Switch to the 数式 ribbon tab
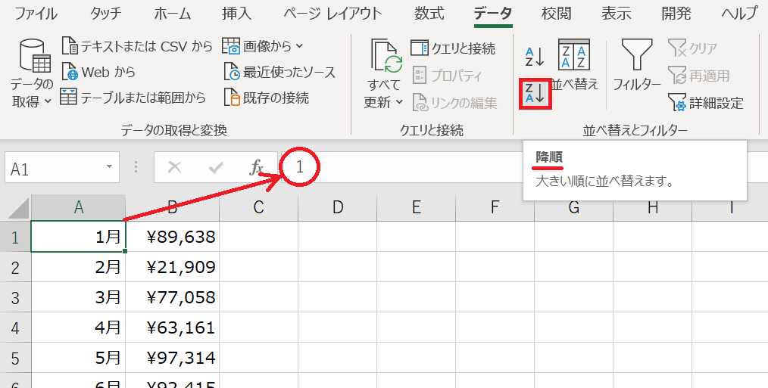768x388 pixels. click(429, 13)
